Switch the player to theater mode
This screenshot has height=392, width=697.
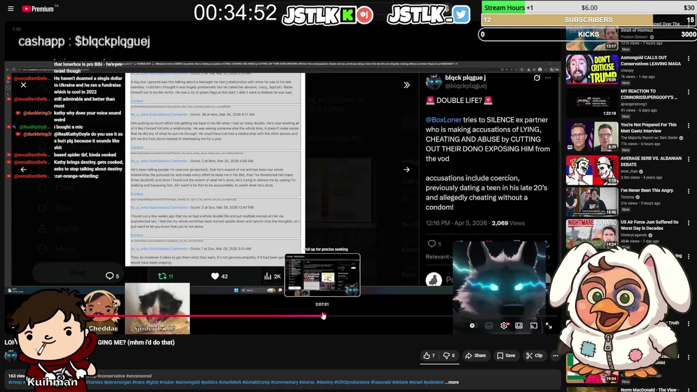(519, 326)
